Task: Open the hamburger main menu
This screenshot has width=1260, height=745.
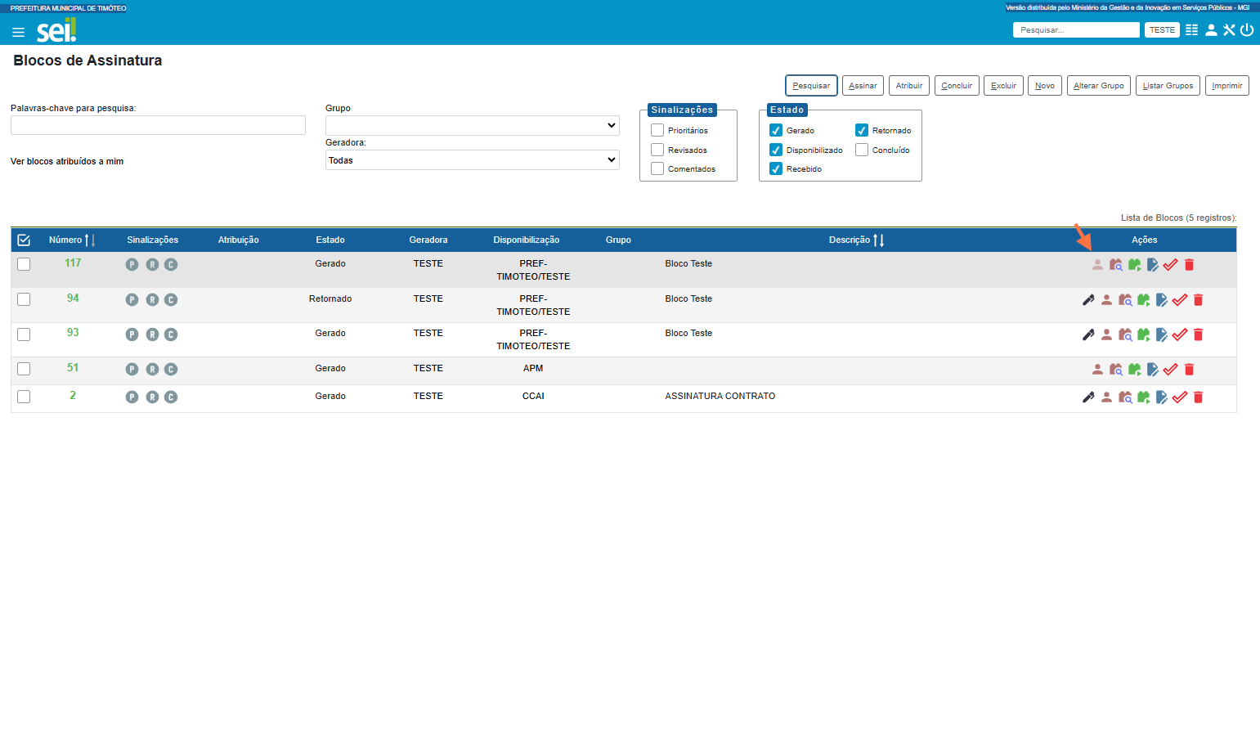Action: [18, 33]
